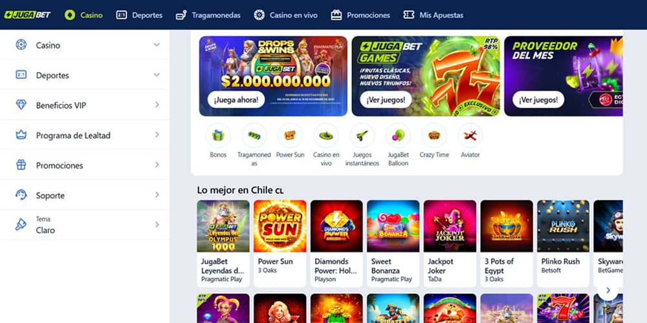Open the Tragamonedas category icon
This screenshot has height=323, width=647.
tap(254, 136)
